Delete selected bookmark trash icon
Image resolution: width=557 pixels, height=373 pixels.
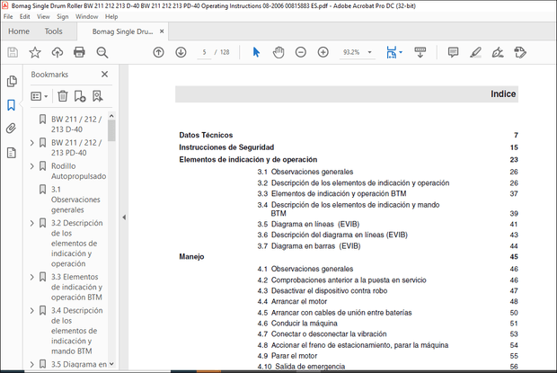coord(63,96)
